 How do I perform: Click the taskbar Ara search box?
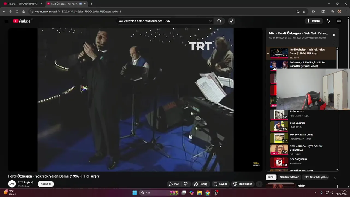[x=160, y=193]
